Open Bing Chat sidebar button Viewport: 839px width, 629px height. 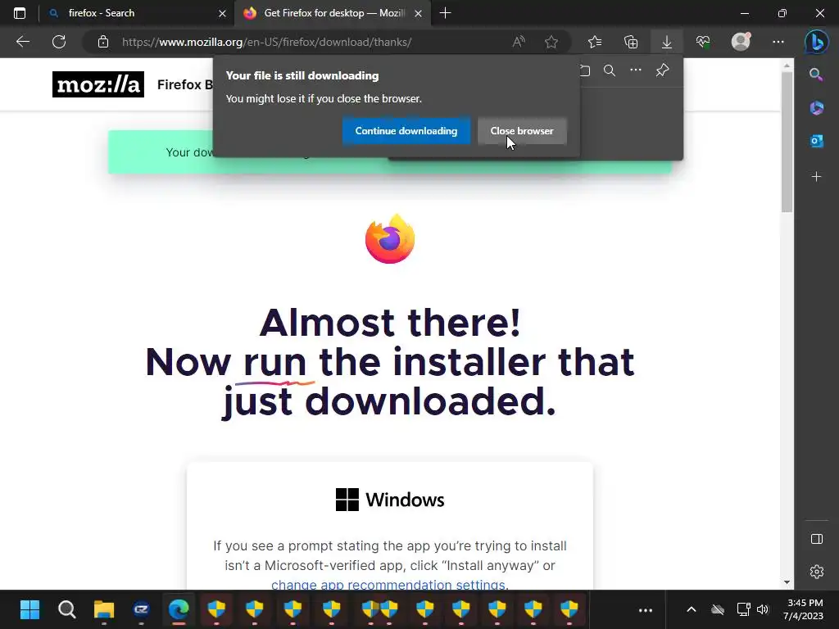817,42
